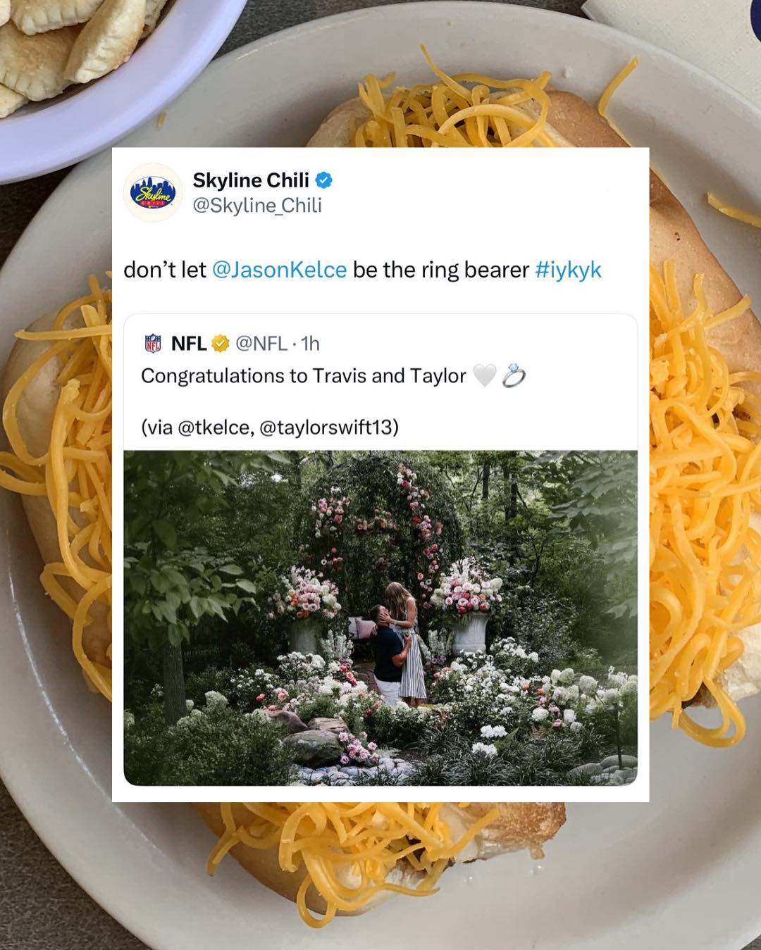This screenshot has height=950, width=761.
Task: Open the @JasonKelce mention
Action: pos(279,270)
